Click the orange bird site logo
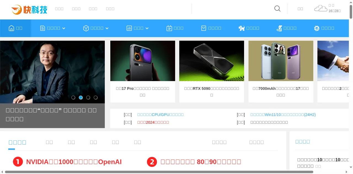This screenshot has height=174, width=353. [29, 10]
